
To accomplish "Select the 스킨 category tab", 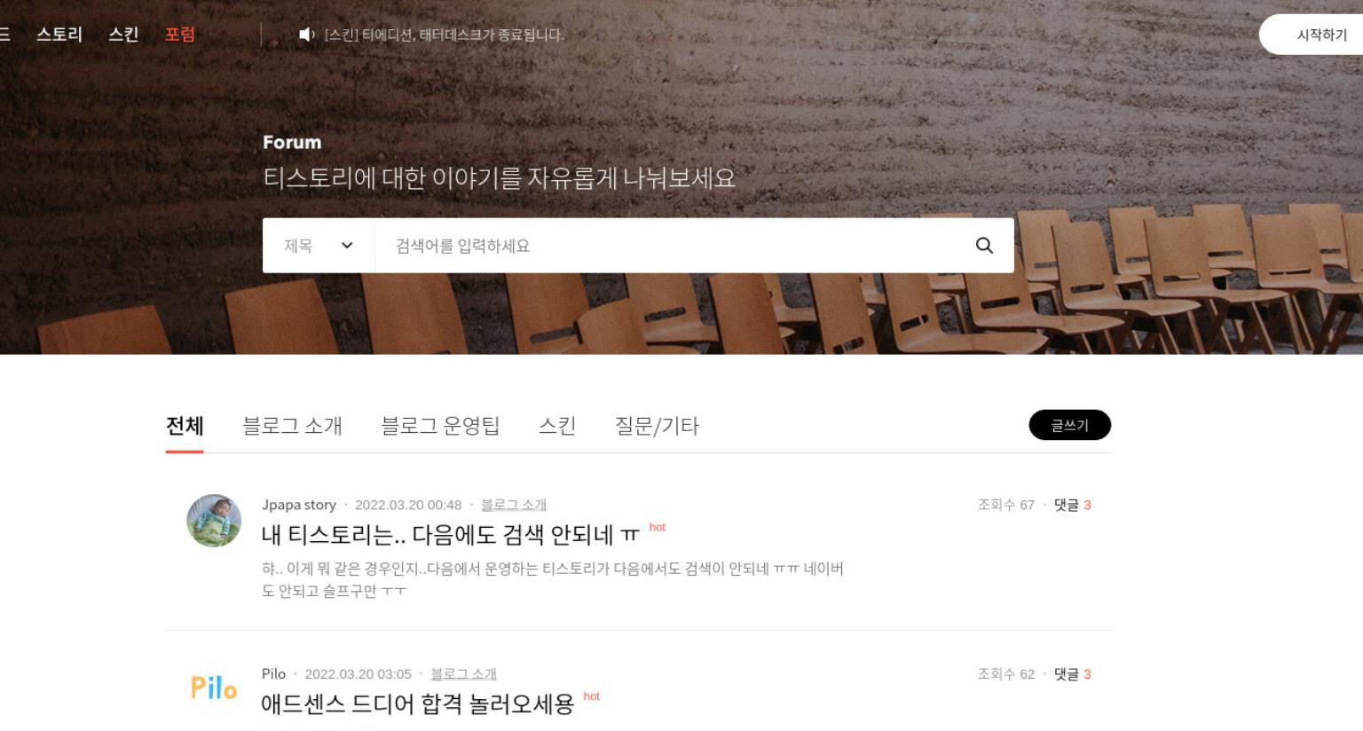I will pyautogui.click(x=557, y=426).
